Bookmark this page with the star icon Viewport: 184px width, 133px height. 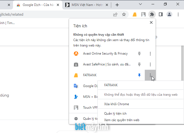click(x=124, y=14)
